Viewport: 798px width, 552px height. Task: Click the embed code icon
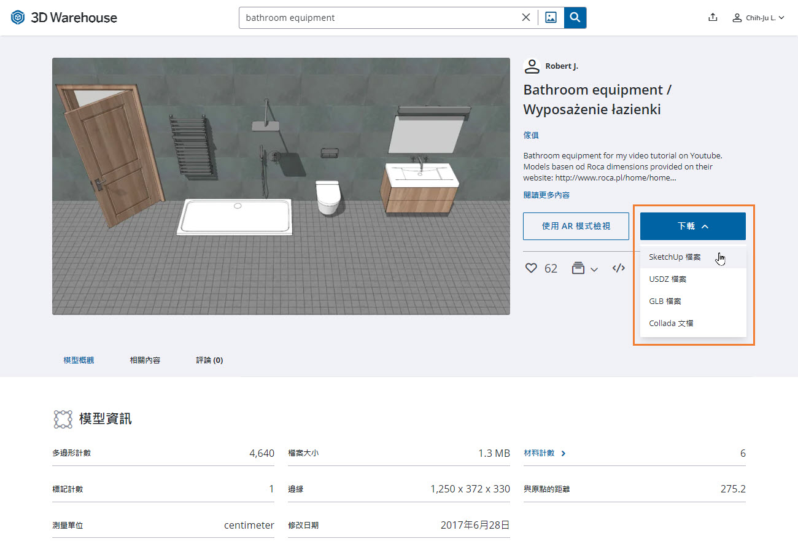pyautogui.click(x=619, y=268)
